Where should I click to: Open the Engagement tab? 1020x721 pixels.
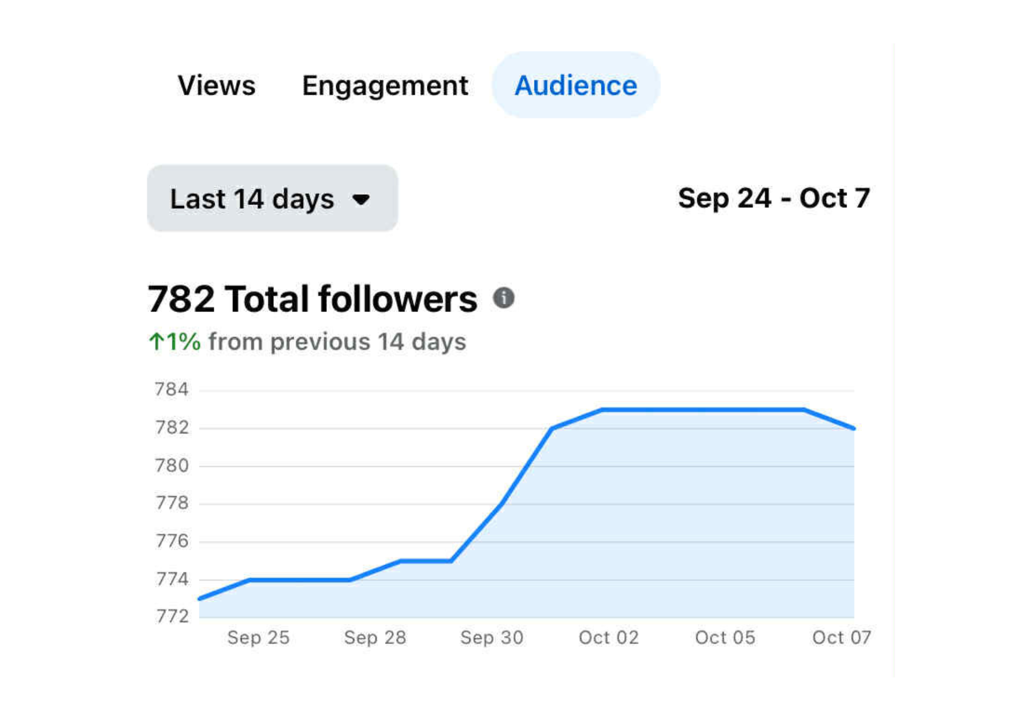coord(385,85)
